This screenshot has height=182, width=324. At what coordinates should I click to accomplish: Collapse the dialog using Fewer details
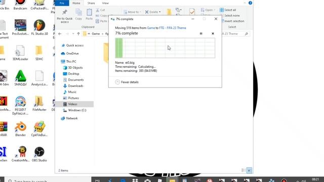coord(127,82)
